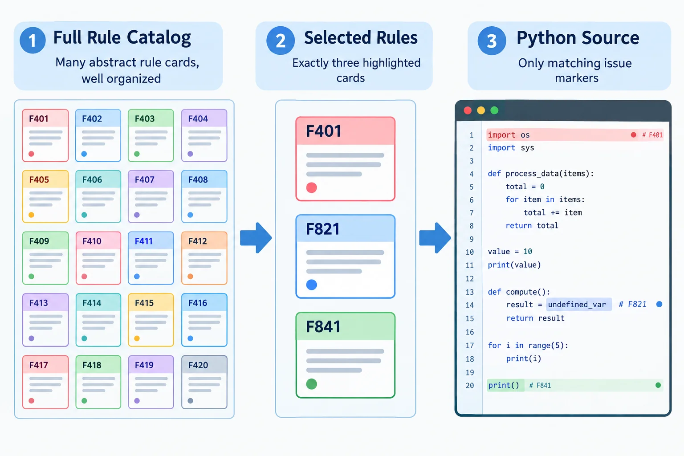Click the highlighted 'undefined_var' token

pyautogui.click(x=579, y=305)
